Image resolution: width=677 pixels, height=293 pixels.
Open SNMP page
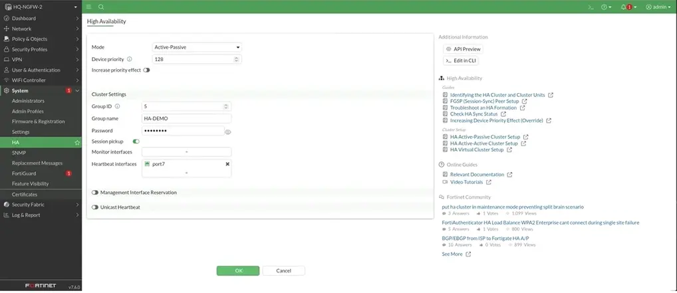[18, 153]
